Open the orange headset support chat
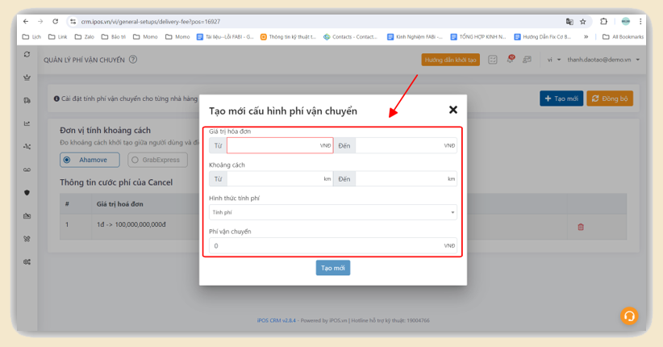This screenshot has height=347, width=663. 629,316
